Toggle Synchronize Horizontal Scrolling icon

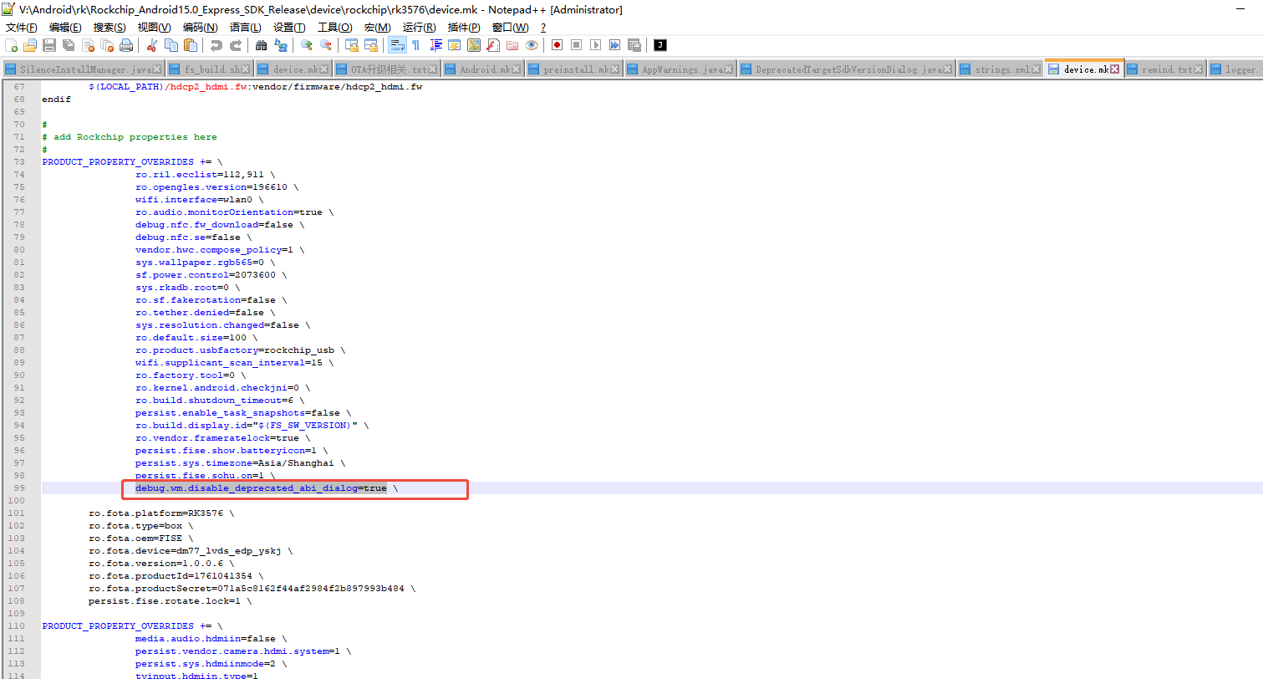tap(371, 45)
